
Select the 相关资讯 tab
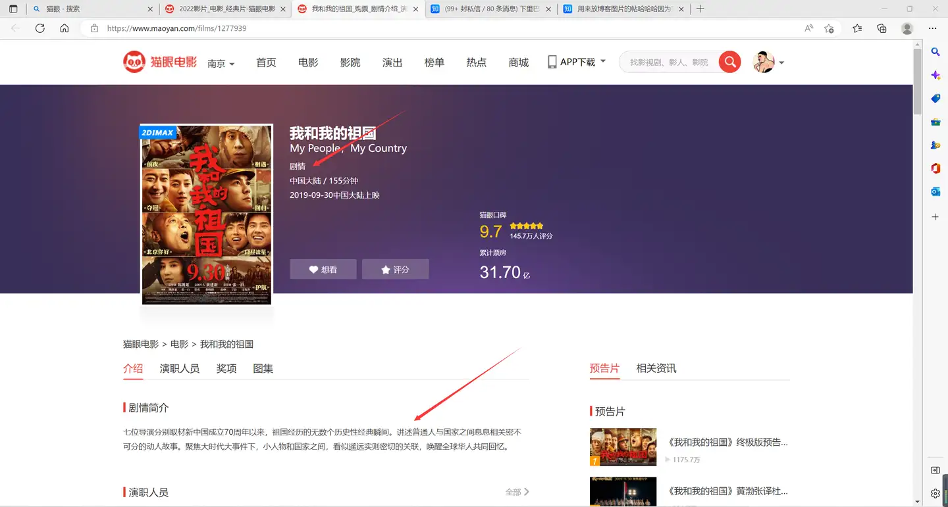[656, 368]
